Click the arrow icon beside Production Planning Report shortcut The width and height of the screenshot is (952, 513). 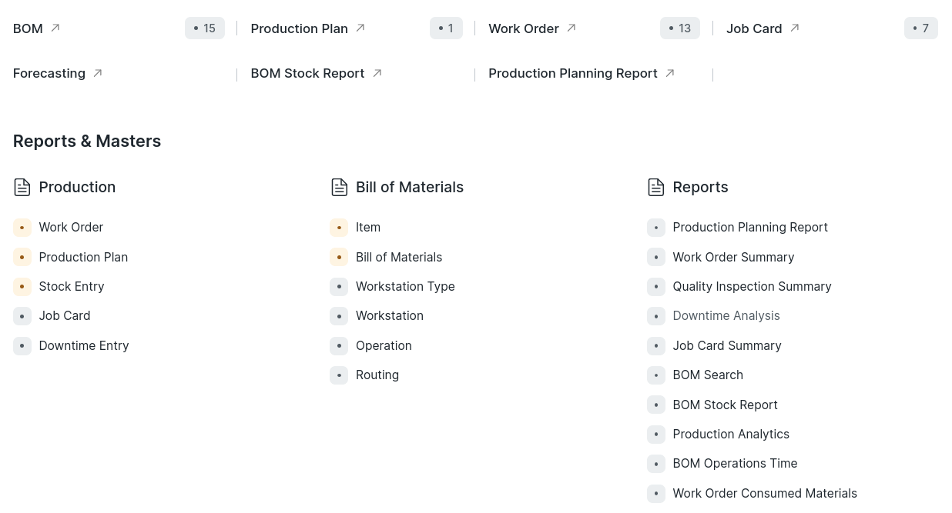pyautogui.click(x=670, y=73)
